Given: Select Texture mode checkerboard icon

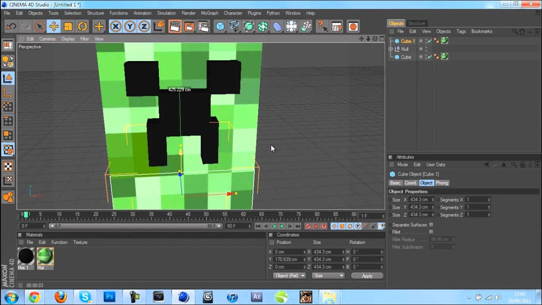Looking at the screenshot, I should [x=8, y=166].
